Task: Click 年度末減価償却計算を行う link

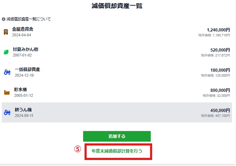Action: pyautogui.click(x=117, y=151)
